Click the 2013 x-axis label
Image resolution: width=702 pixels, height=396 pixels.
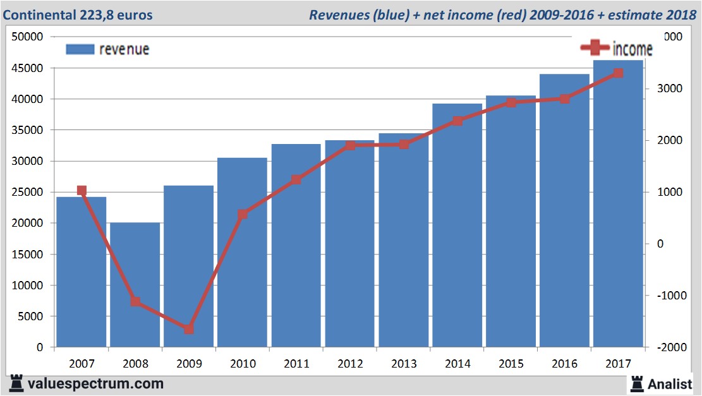pos(404,363)
